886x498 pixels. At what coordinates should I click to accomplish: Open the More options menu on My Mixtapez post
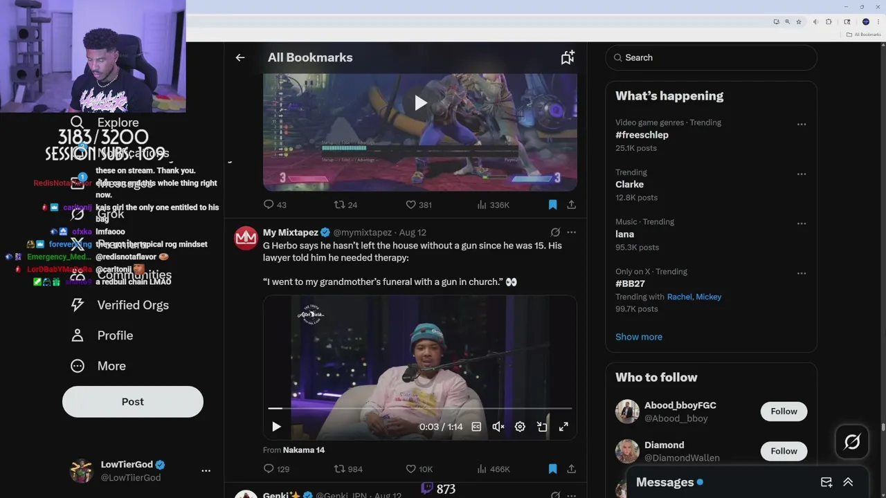coord(571,232)
